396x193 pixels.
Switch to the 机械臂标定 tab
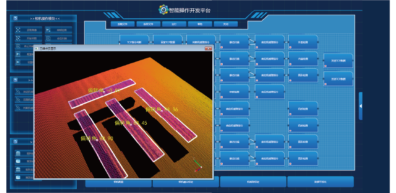(253, 182)
